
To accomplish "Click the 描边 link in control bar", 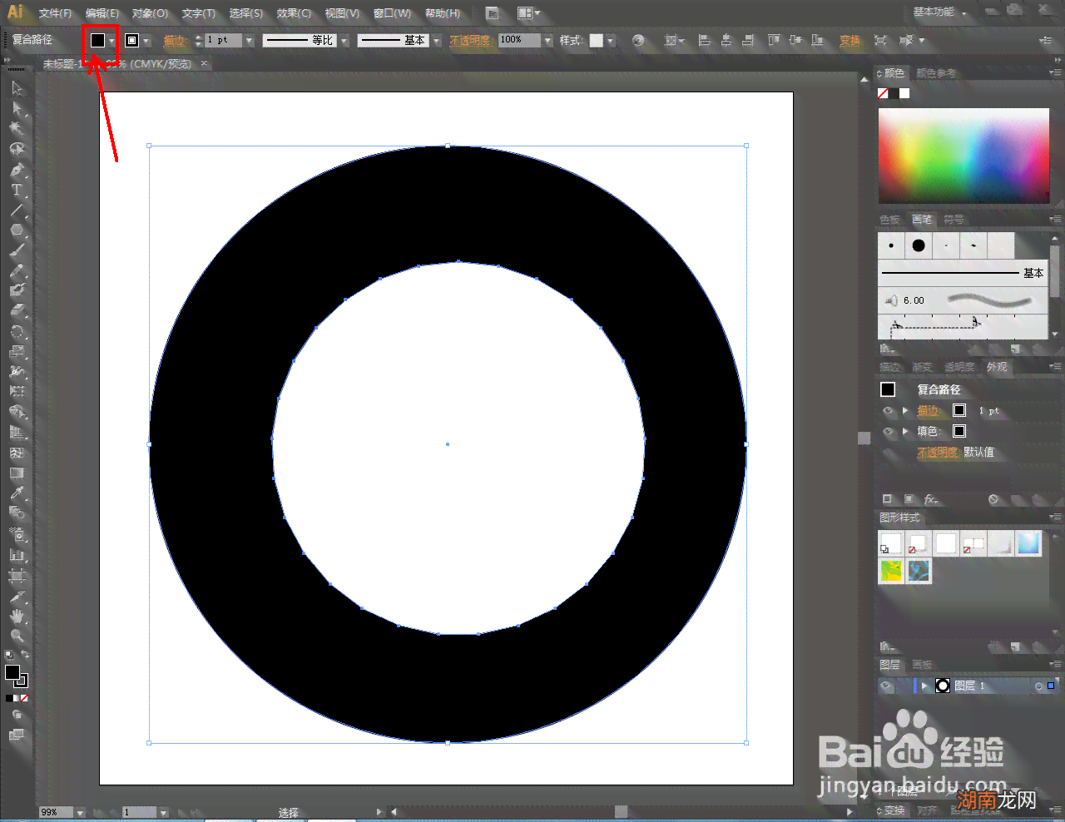I will (174, 40).
